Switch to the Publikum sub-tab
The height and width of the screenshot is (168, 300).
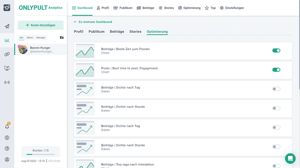[x=96, y=32]
